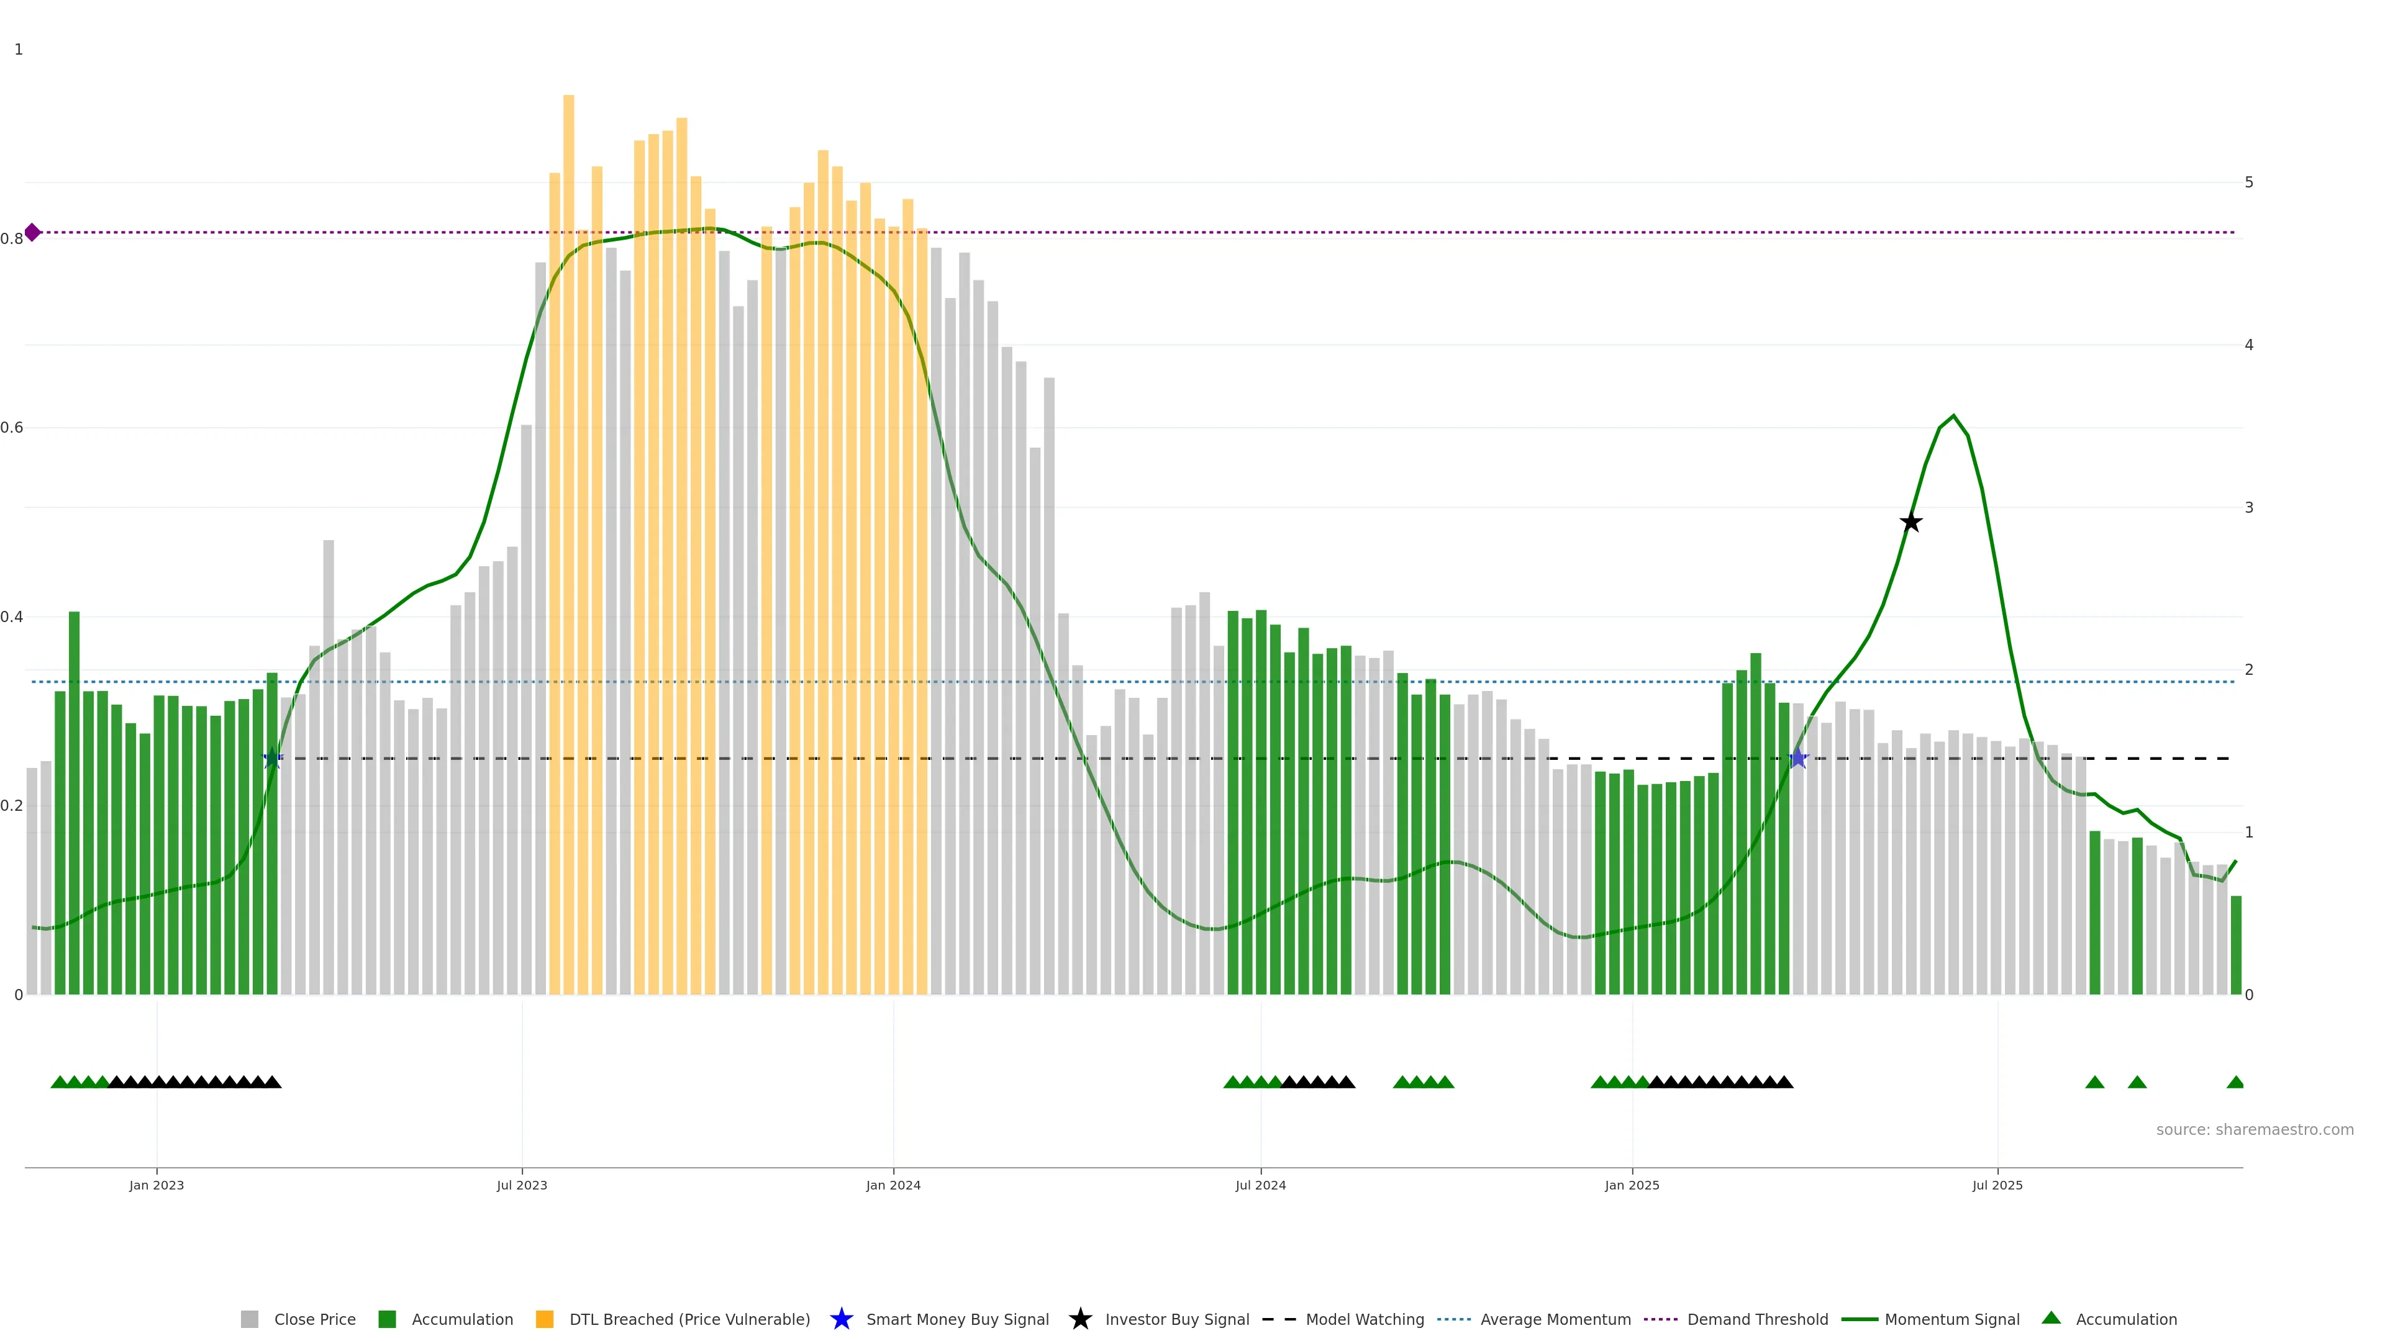Hide the Momentum Signal series via legend
Image resolution: width=2385 pixels, height=1341 pixels.
(1951, 1320)
